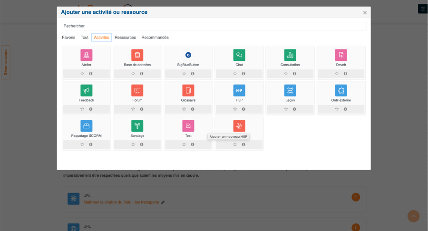
Task: Add a Paquetage SCORM activity
Action: 87,126
